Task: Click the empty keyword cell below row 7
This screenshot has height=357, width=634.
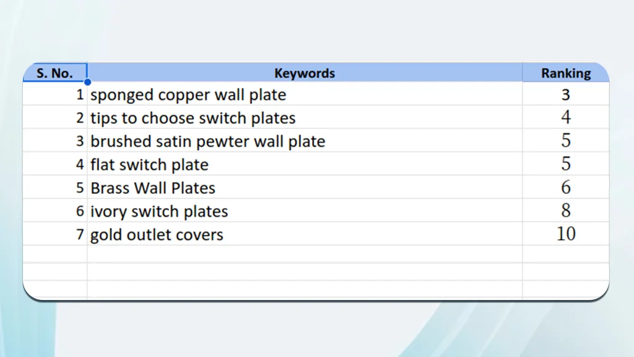Action: pyautogui.click(x=305, y=253)
